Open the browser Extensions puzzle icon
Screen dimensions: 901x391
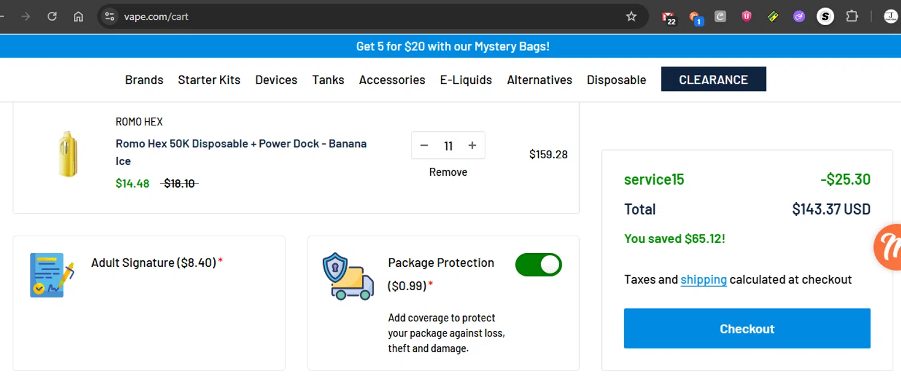pos(852,17)
